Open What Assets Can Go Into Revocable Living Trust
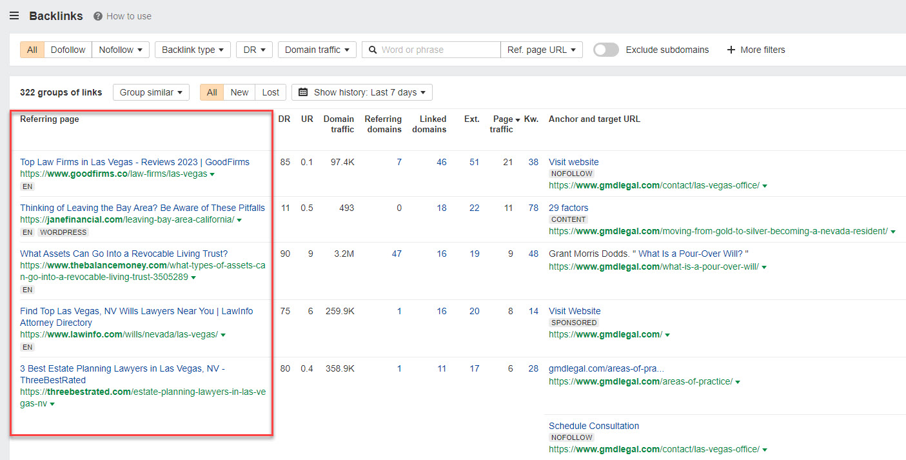Screen dimensions: 906x460 pos(124,254)
